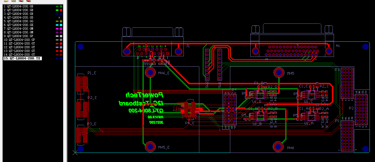Select the J1 reference designator label
The height and width of the screenshot is (162, 375).
[x=188, y=46]
